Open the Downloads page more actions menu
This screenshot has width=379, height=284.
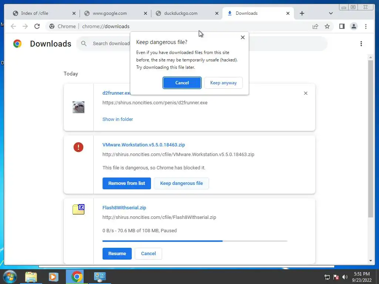coord(361,44)
